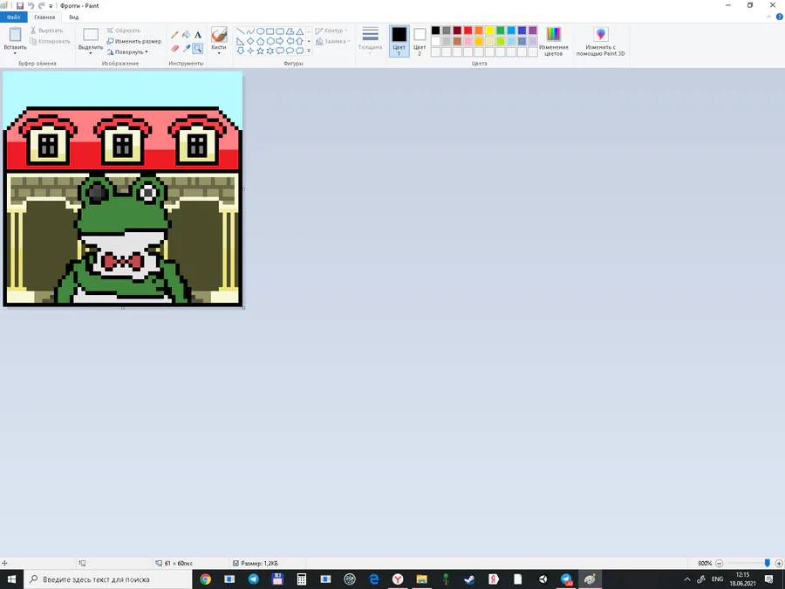
Task: Pick the red color swatch
Action: click(x=468, y=31)
